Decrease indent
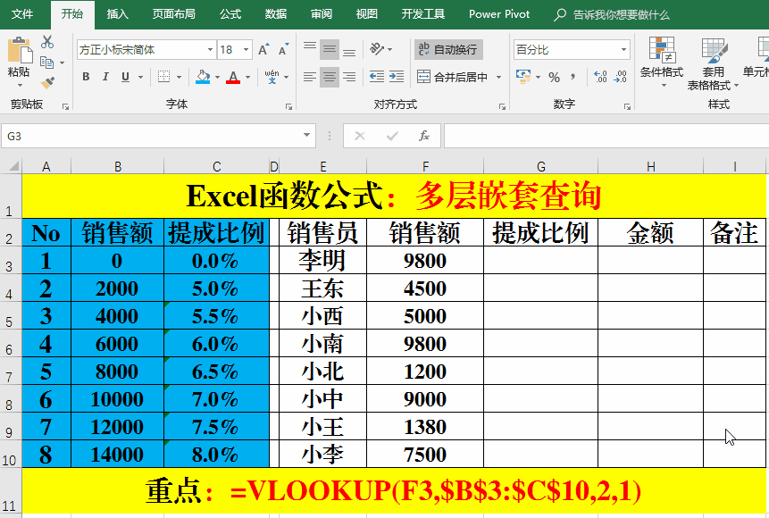Image resolution: width=769 pixels, height=518 pixels. 377,77
